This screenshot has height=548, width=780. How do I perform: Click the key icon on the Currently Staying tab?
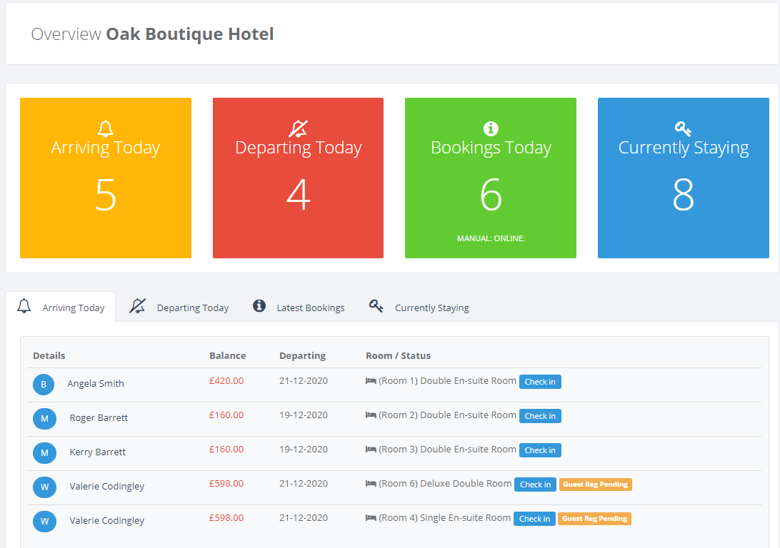tap(376, 306)
